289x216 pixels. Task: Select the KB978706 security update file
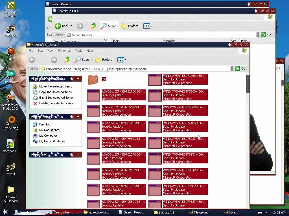coord(116,190)
